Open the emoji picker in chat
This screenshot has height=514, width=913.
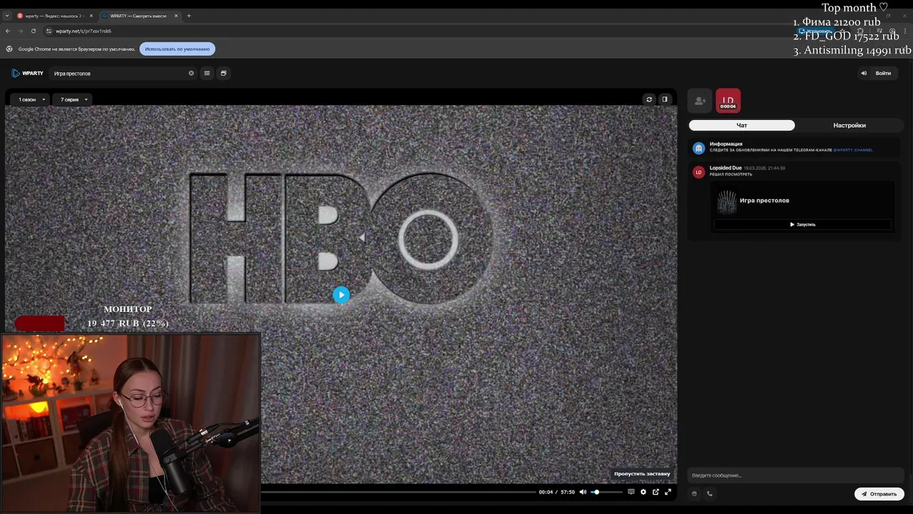695,493
